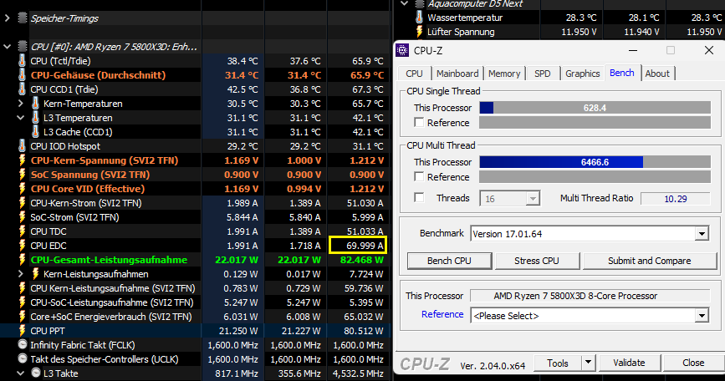The image size is (725, 381).
Task: Click the Single Thread score bar 628.4
Action: [x=595, y=108]
